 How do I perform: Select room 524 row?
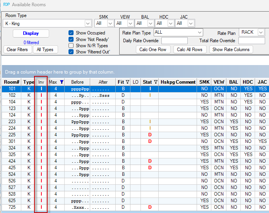pyautogui.click(x=135, y=174)
